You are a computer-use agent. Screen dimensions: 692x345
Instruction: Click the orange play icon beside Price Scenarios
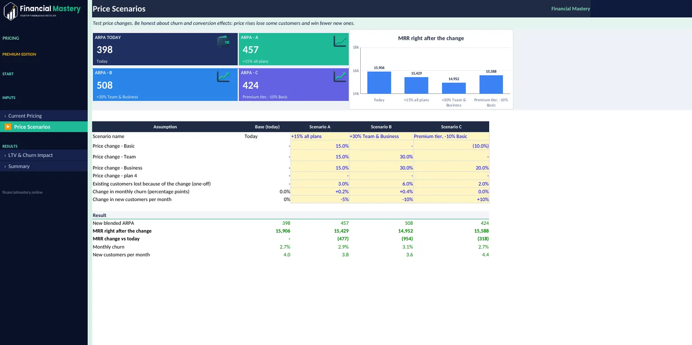8,127
